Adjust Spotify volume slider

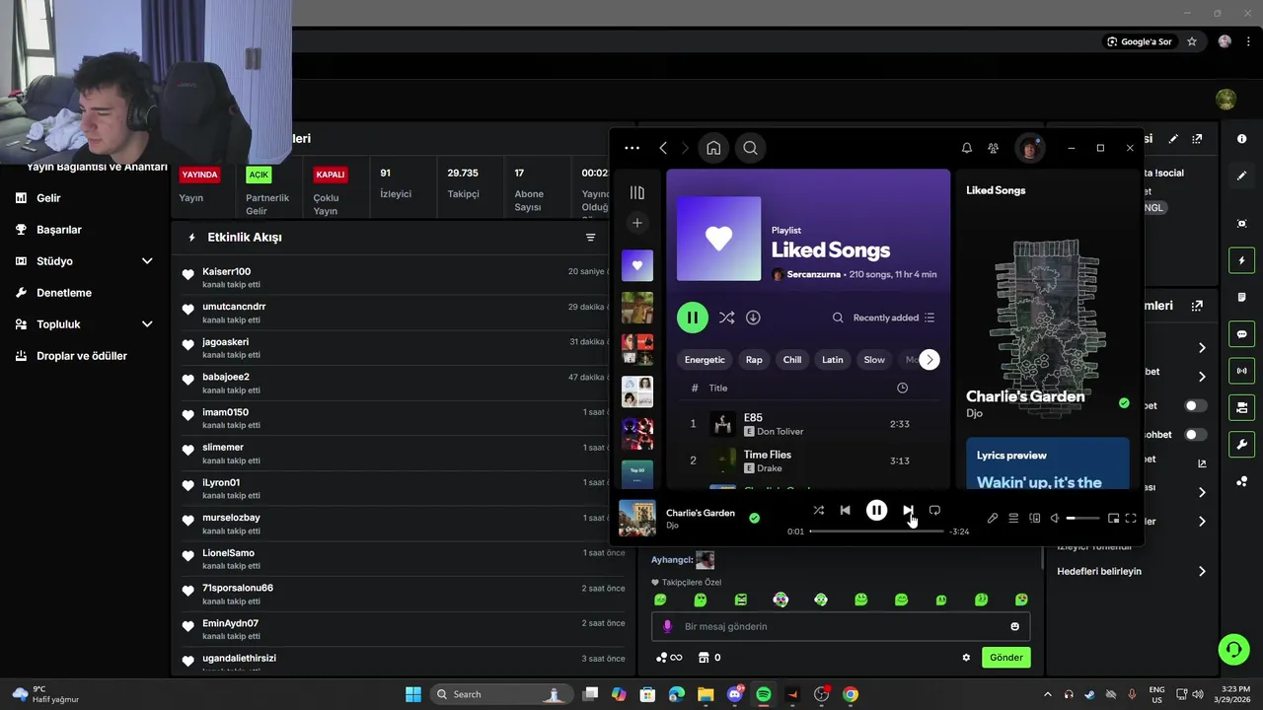click(1082, 518)
